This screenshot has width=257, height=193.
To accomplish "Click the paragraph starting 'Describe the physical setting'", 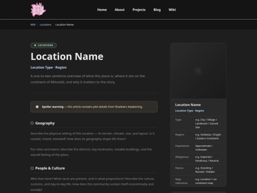I will click(92, 136).
